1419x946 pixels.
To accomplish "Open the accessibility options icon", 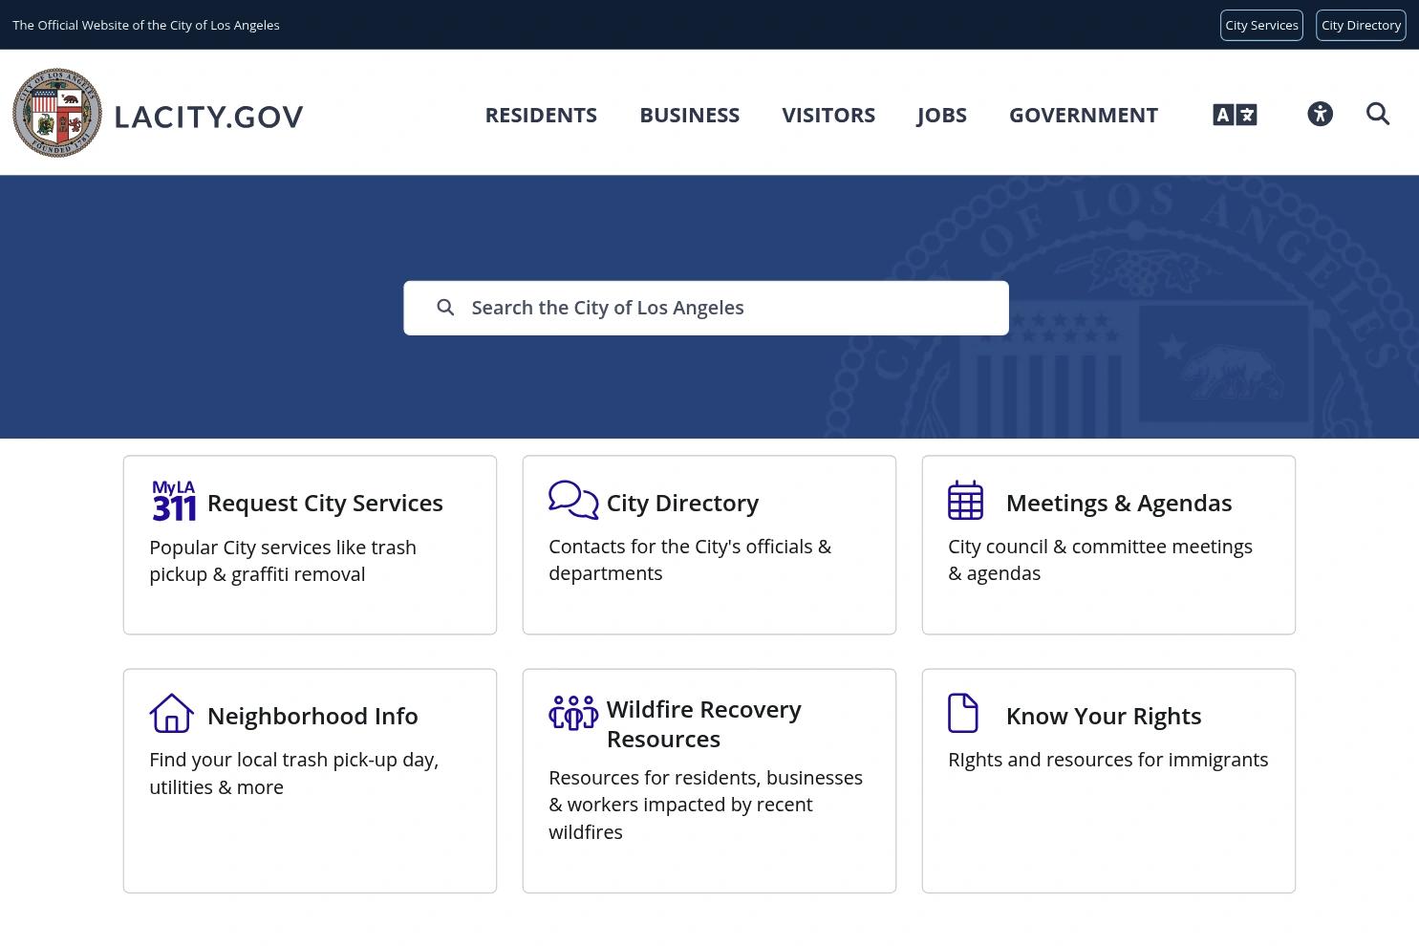I will tap(1320, 114).
